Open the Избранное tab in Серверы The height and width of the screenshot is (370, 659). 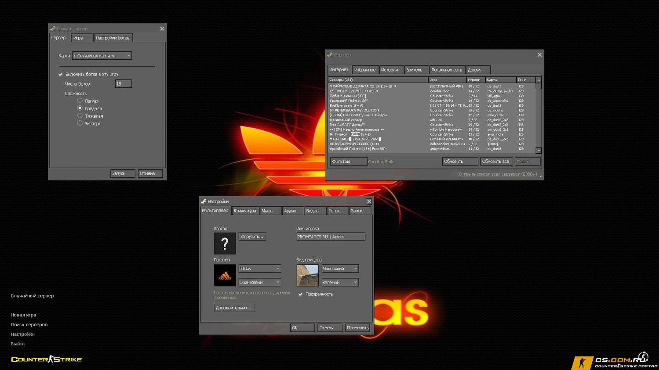365,70
